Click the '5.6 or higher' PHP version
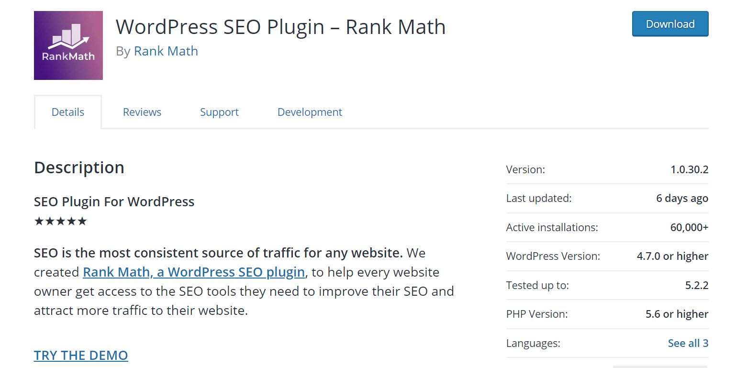The width and height of the screenshot is (747, 368). (x=677, y=314)
